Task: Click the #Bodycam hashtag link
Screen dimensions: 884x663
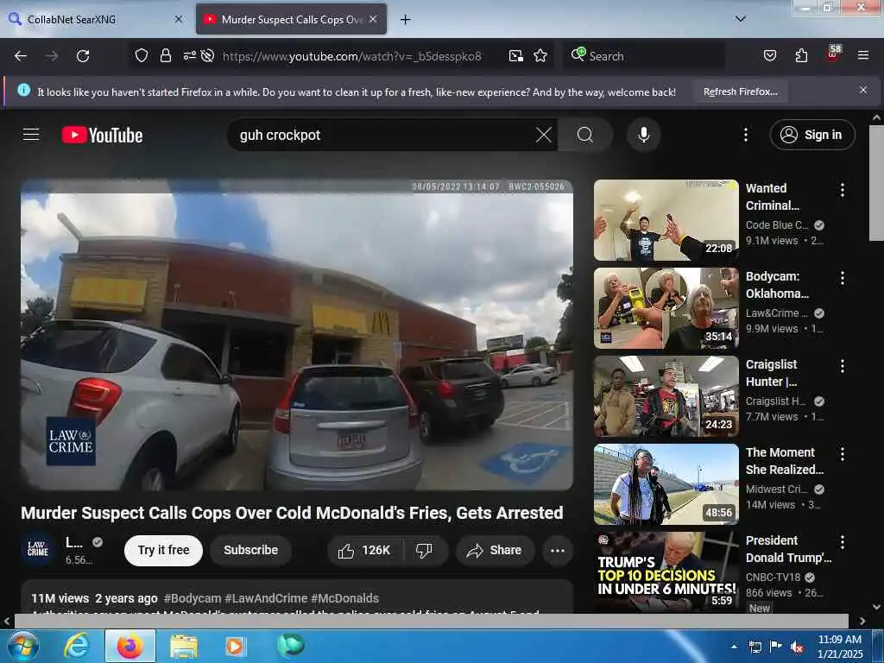Action: (193, 598)
